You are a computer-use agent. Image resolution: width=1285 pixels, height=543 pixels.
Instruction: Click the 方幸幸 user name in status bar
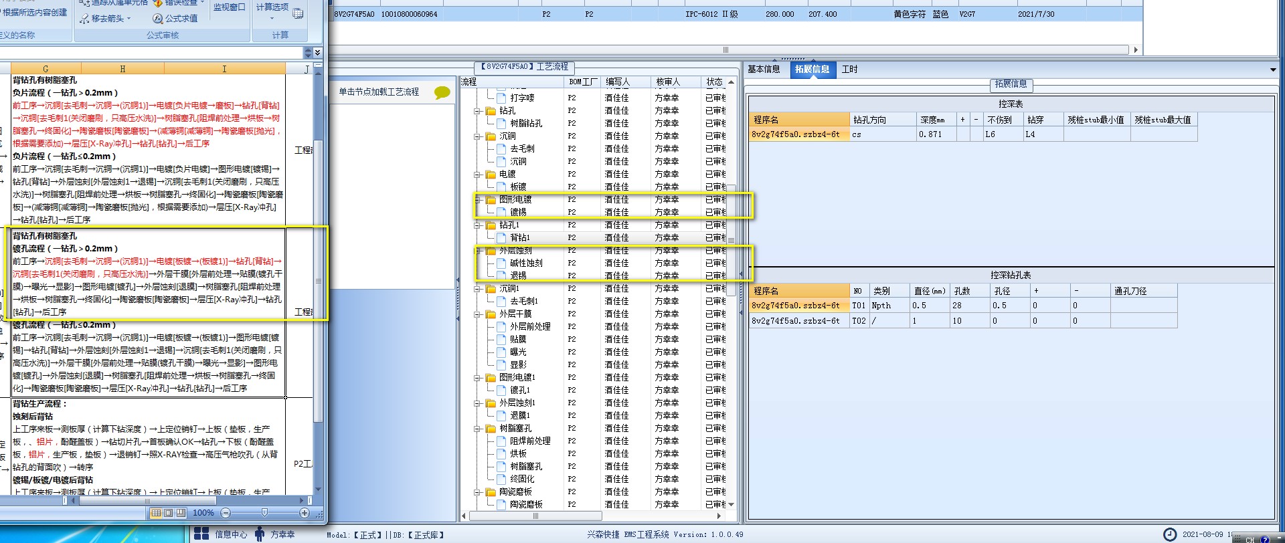tap(282, 534)
